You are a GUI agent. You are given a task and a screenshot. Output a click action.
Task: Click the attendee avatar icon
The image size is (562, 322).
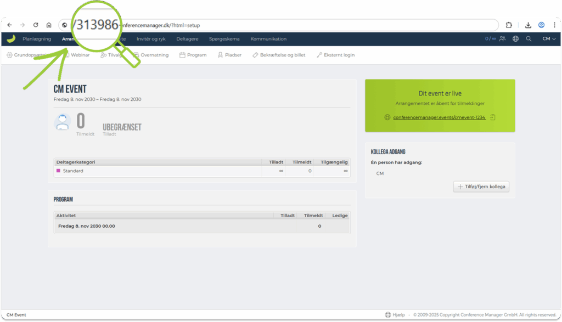[63, 122]
